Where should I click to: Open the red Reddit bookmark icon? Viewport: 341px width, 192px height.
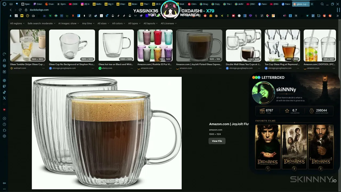[205, 16]
